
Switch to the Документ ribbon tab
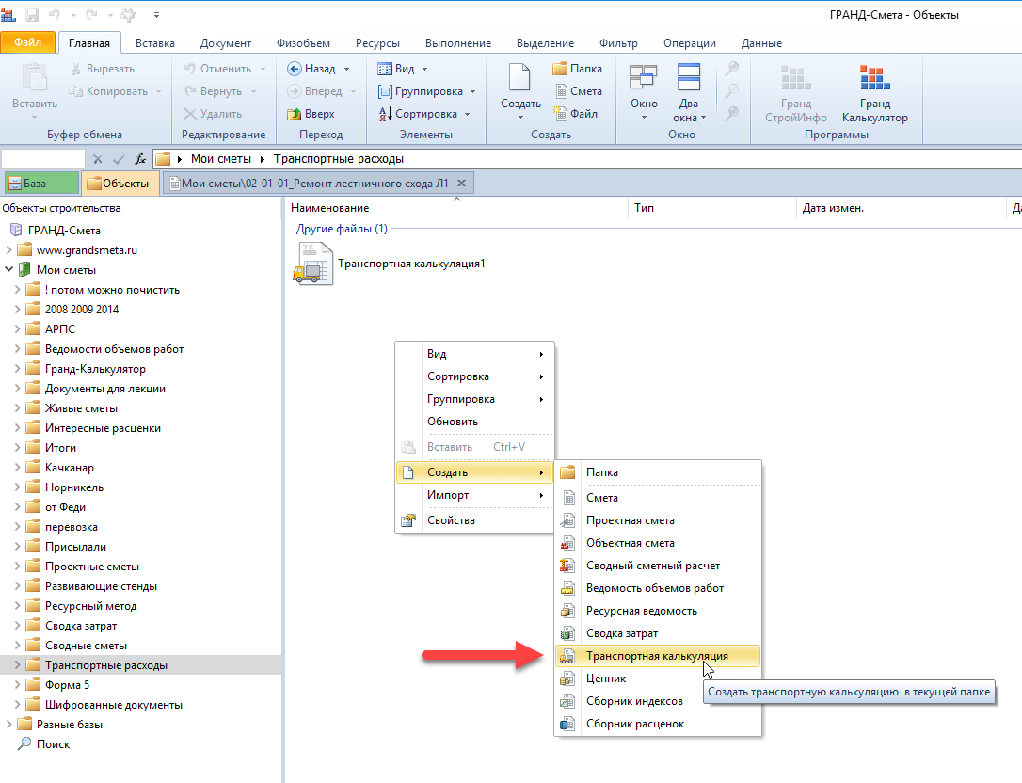click(226, 43)
